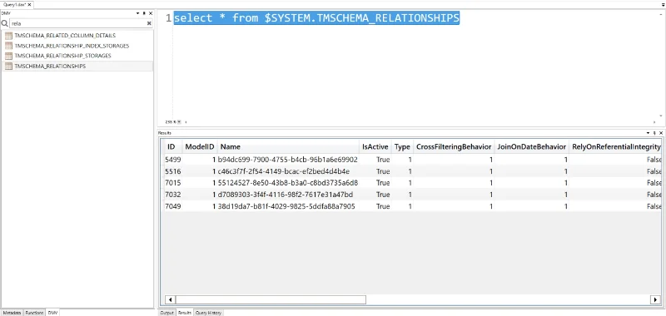Select TMSCHEMA_RELATED_COLUMN_DETAILS in DMV list
The image size is (666, 316).
65,36
